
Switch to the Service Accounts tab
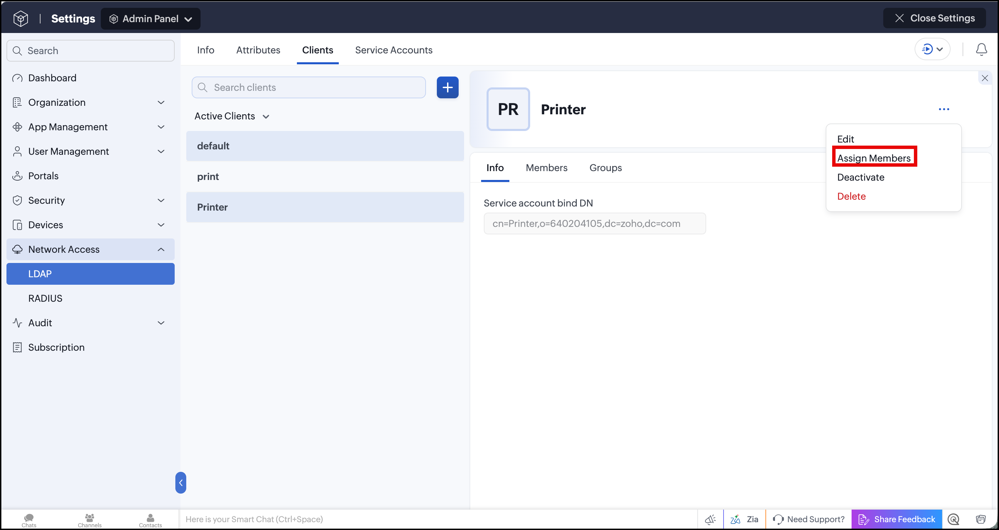(x=394, y=50)
